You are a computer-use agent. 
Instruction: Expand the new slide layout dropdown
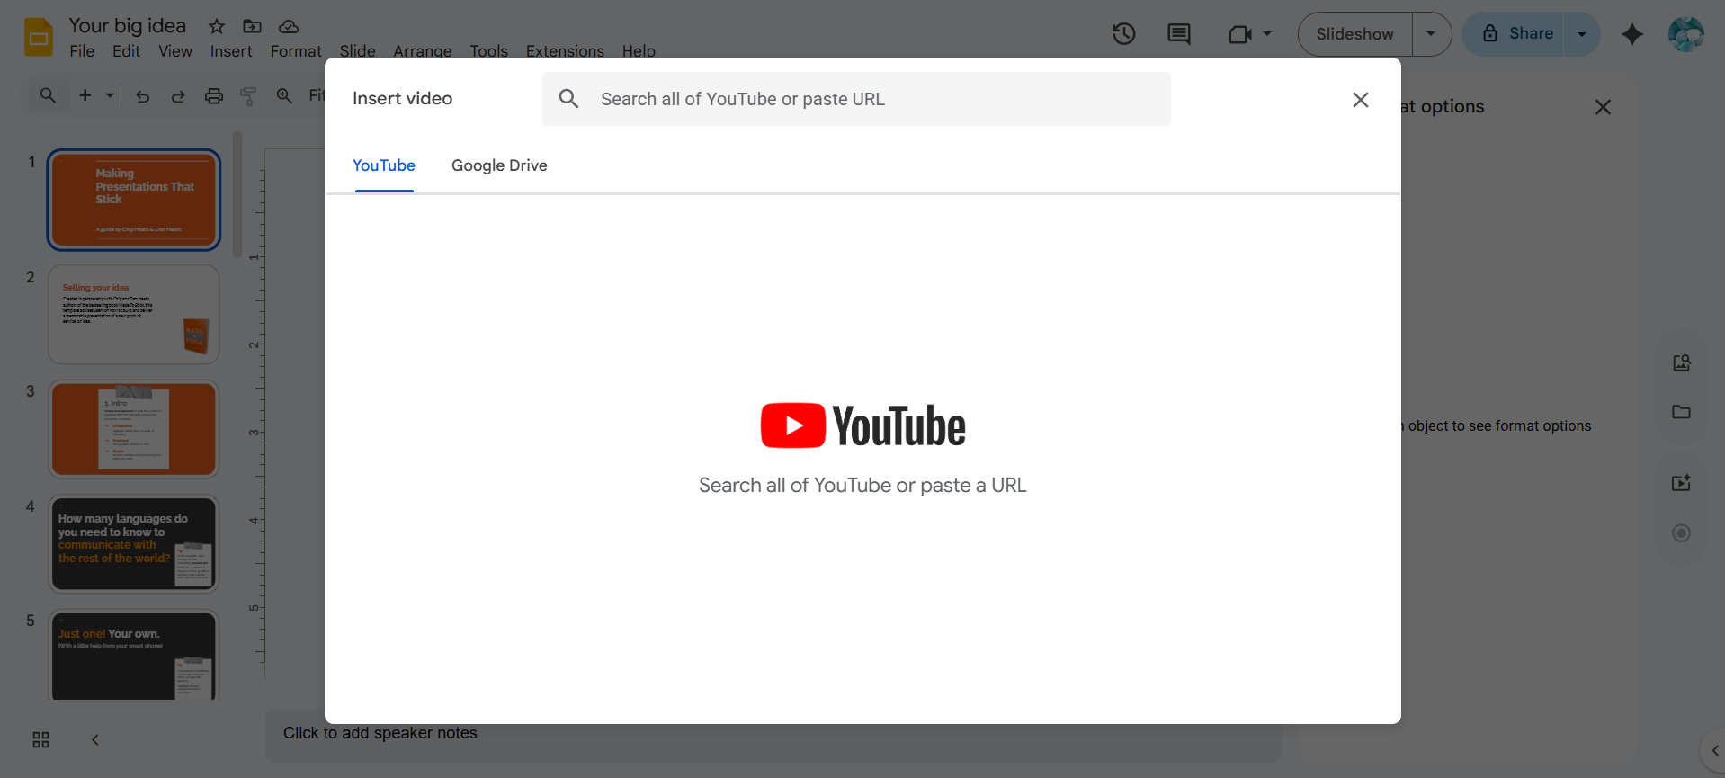pos(110,95)
